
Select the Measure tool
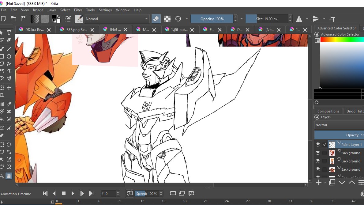click(x=9, y=128)
